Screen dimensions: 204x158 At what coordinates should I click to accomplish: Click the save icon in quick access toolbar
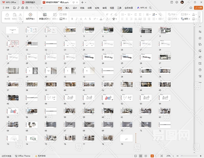(14, 8)
